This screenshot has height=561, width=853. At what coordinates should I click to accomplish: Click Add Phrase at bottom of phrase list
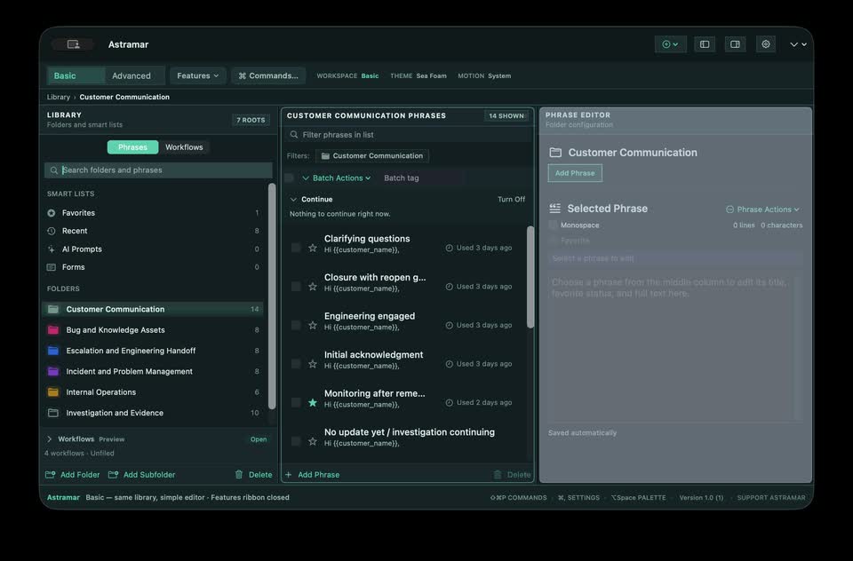pyautogui.click(x=313, y=475)
